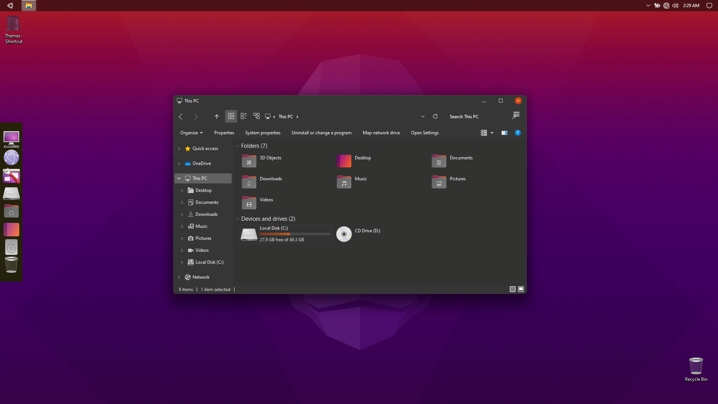The height and width of the screenshot is (404, 718).
Task: Open the address bar history dropdown
Action: pos(423,117)
